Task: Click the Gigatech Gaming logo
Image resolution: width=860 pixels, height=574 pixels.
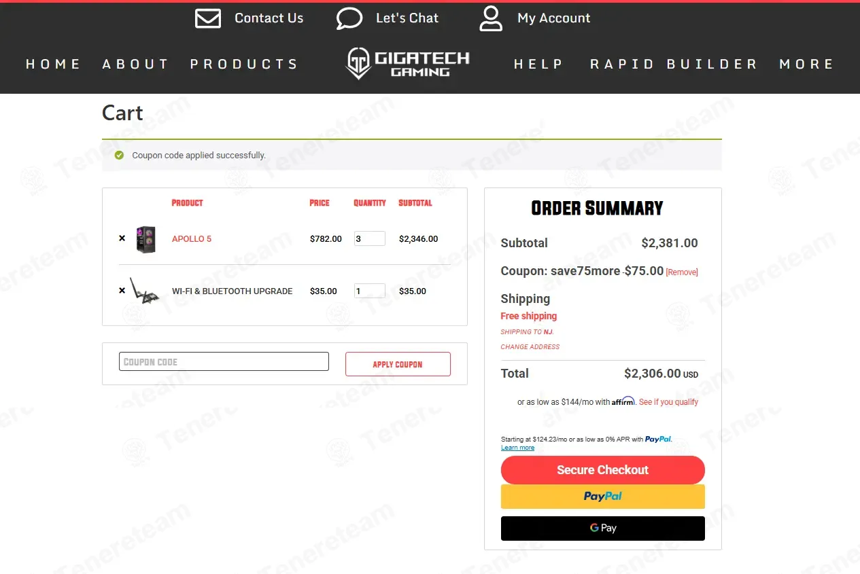Action: pyautogui.click(x=407, y=63)
